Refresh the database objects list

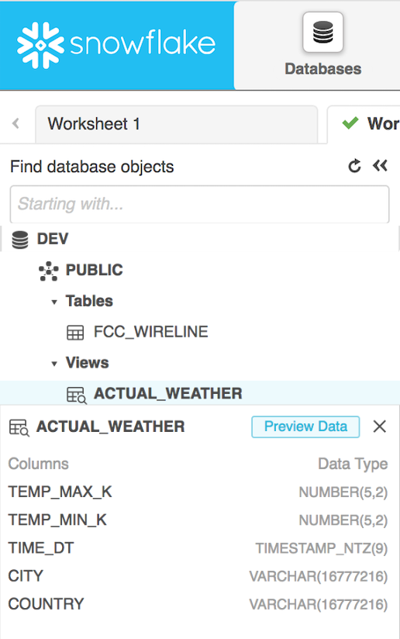tap(354, 166)
